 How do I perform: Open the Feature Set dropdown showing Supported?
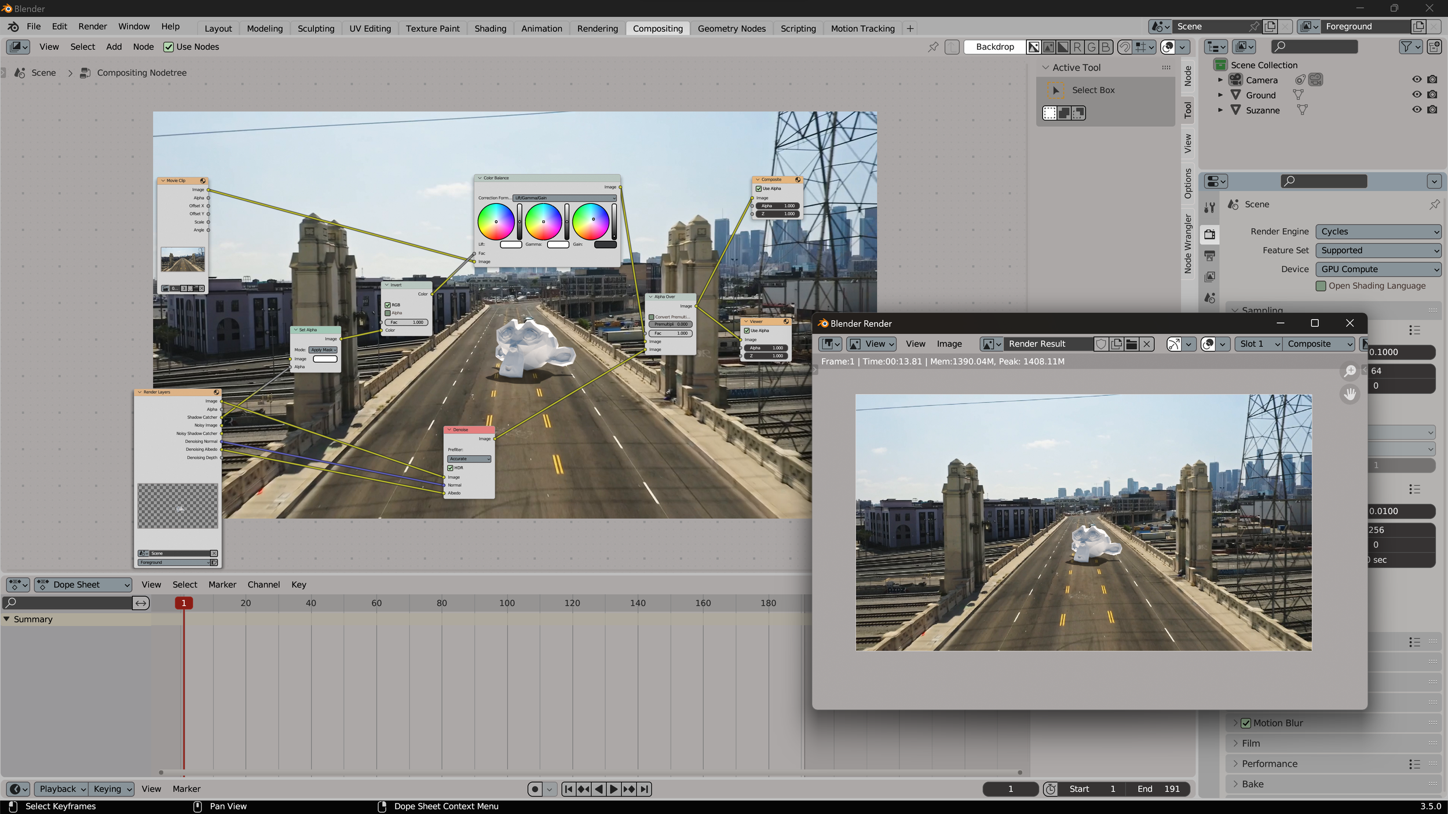tap(1378, 251)
